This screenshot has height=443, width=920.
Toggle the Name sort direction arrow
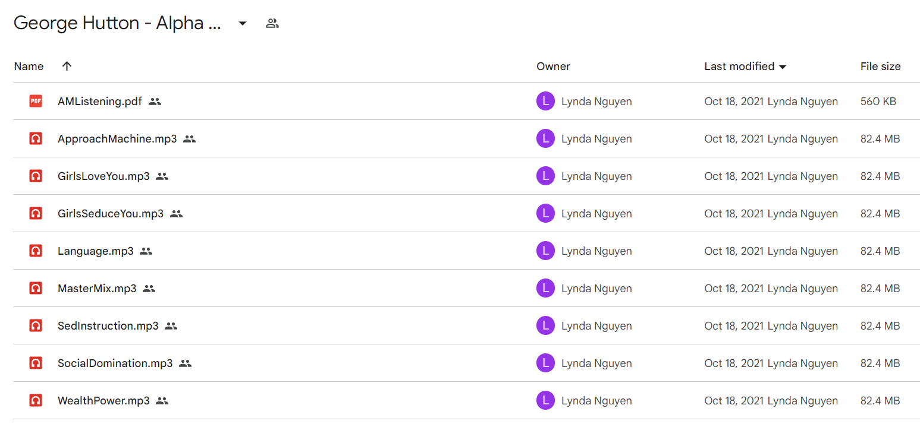[x=67, y=67]
